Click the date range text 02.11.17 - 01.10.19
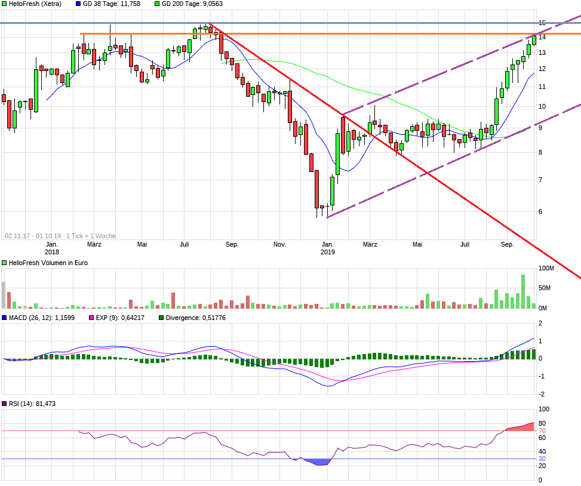 tap(33, 236)
